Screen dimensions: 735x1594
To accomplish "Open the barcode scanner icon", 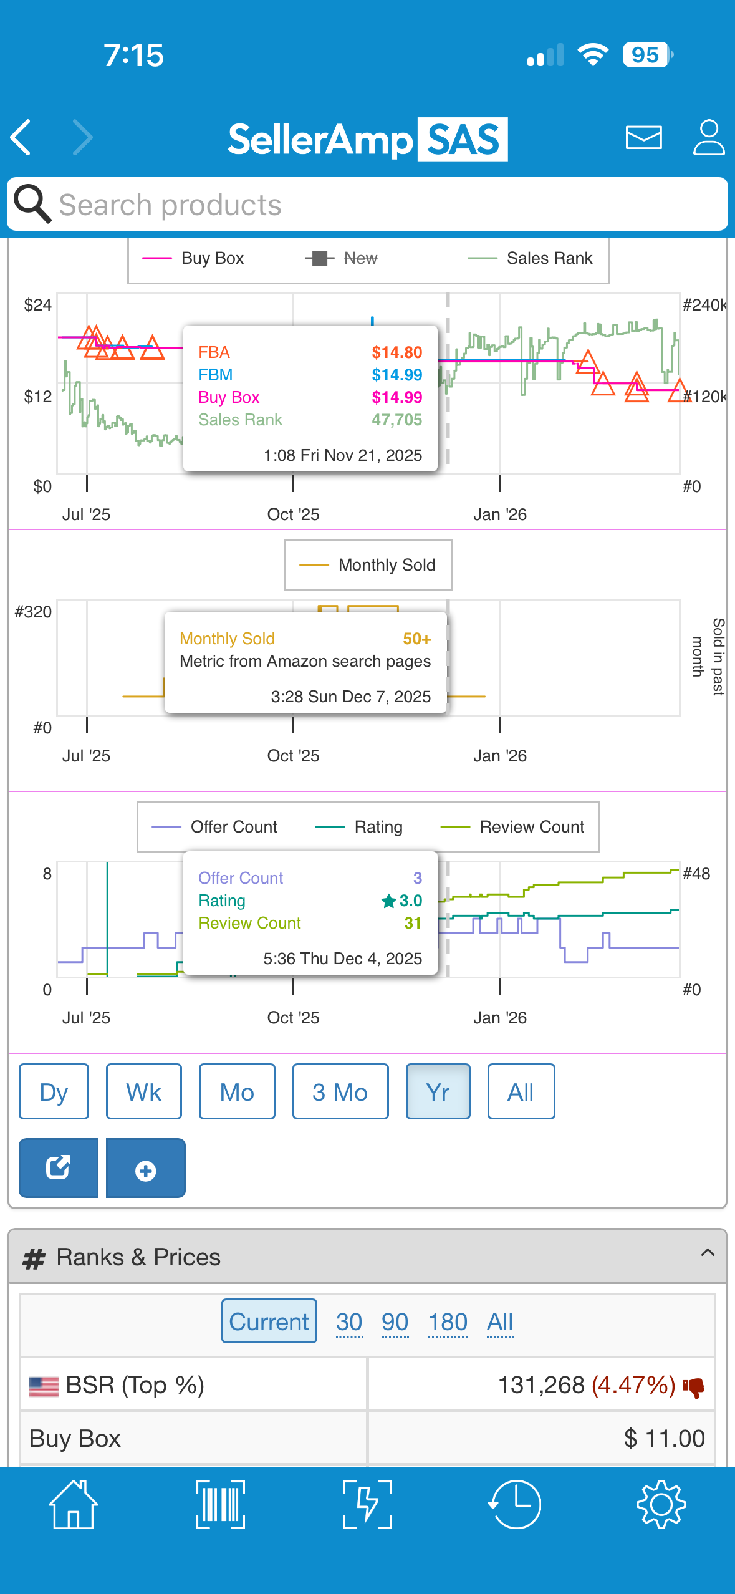I will pyautogui.click(x=220, y=1504).
